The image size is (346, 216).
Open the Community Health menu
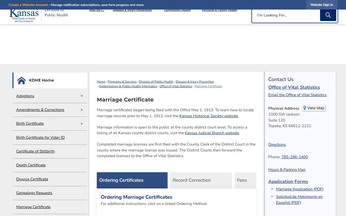point(177,10)
